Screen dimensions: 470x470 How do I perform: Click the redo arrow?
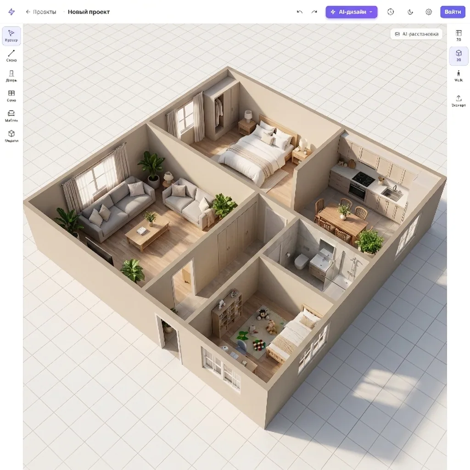pyautogui.click(x=314, y=12)
